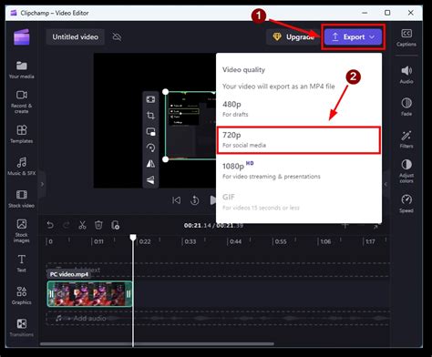The width and height of the screenshot is (432, 357).
Task: Click the fit-to-frame icon in floating toolbar
Action: (x=150, y=99)
